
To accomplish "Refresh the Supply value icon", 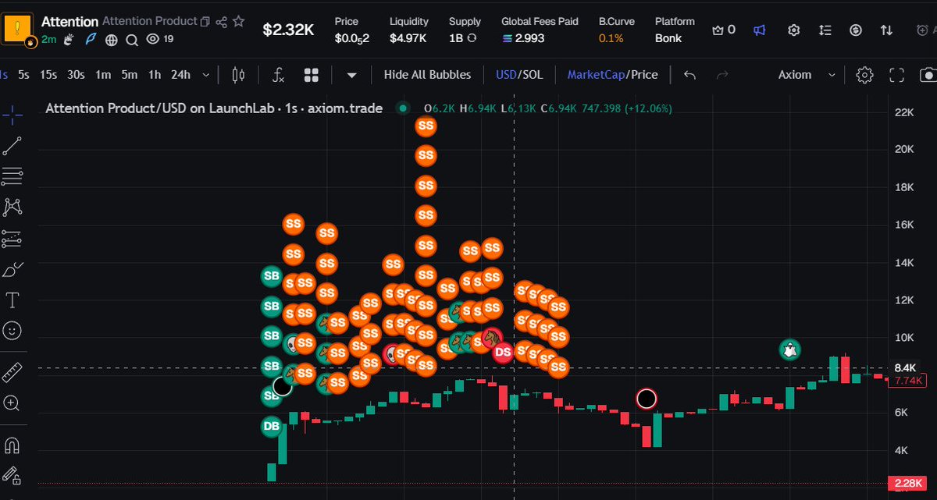I will (472, 37).
